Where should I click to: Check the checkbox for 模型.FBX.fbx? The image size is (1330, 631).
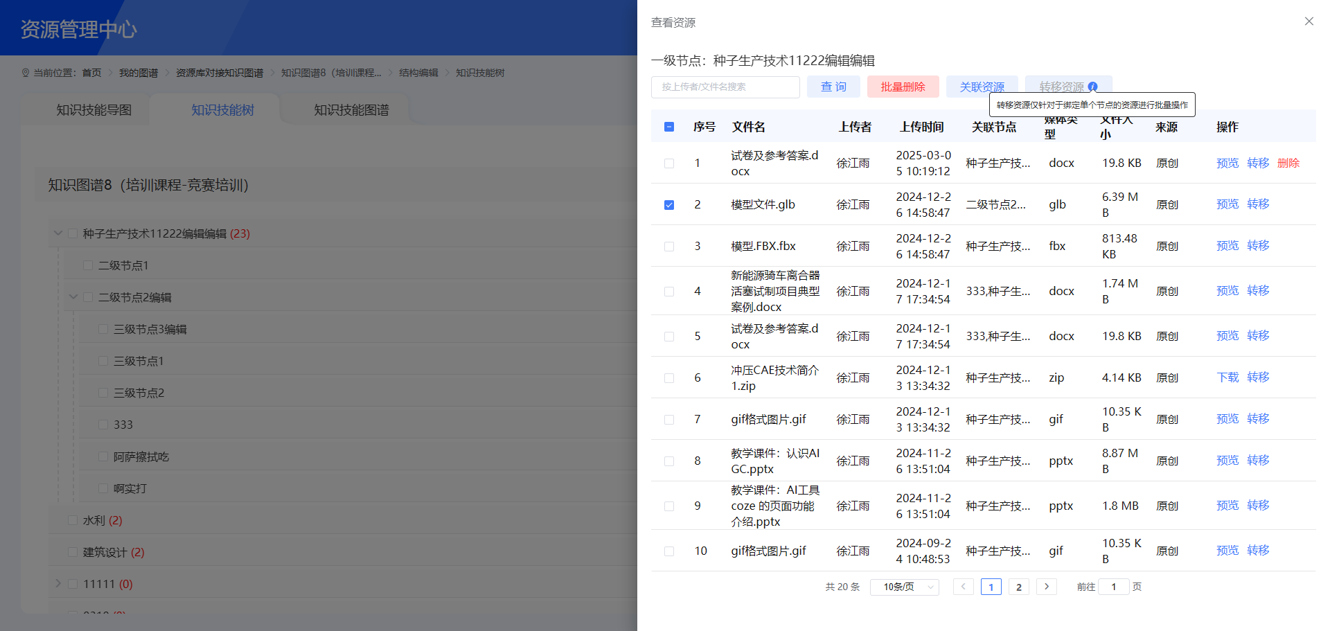coord(668,246)
